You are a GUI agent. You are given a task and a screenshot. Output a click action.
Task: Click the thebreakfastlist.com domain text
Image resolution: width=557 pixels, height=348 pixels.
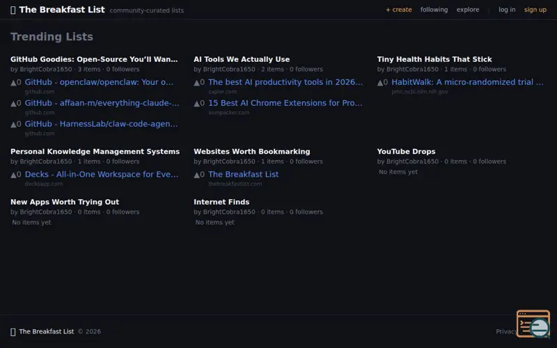235,184
